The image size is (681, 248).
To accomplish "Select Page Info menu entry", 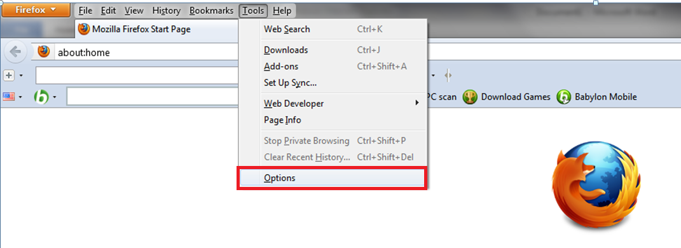I will (x=333, y=120).
